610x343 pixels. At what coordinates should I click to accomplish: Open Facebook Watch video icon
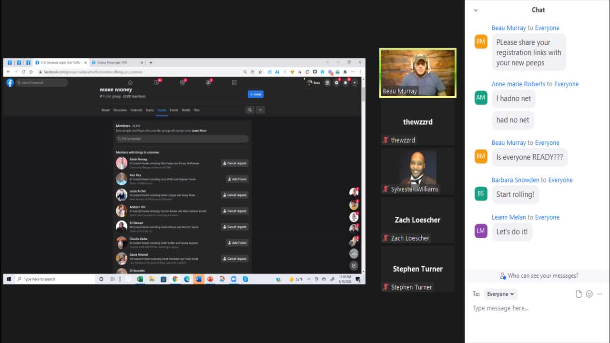(156, 82)
